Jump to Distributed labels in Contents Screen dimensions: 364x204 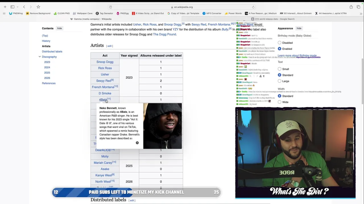coord(52,52)
